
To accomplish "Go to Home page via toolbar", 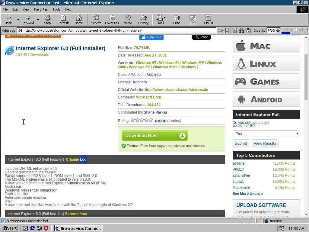I will click(79, 20).
